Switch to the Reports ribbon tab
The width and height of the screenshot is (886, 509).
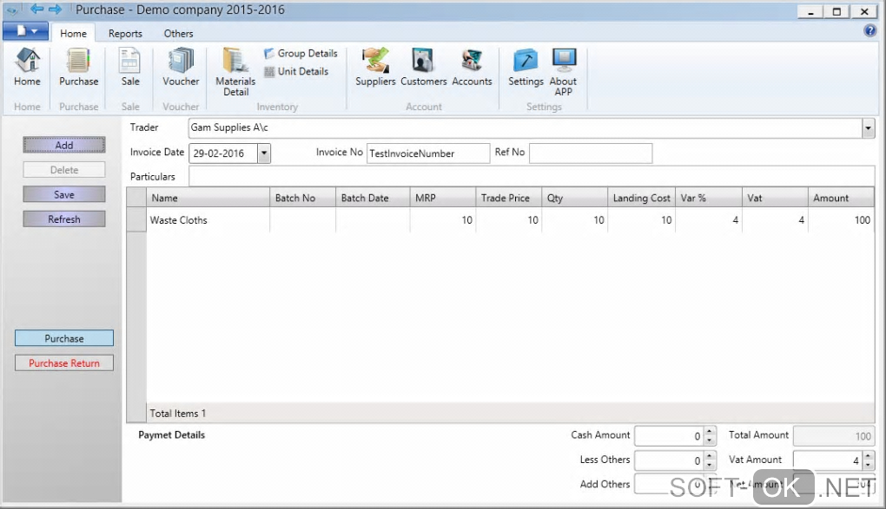pyautogui.click(x=125, y=33)
